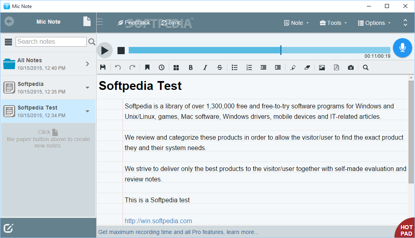Expand the All Notes folder chevron
Viewport: 415px width, 238px height.
[87, 64]
